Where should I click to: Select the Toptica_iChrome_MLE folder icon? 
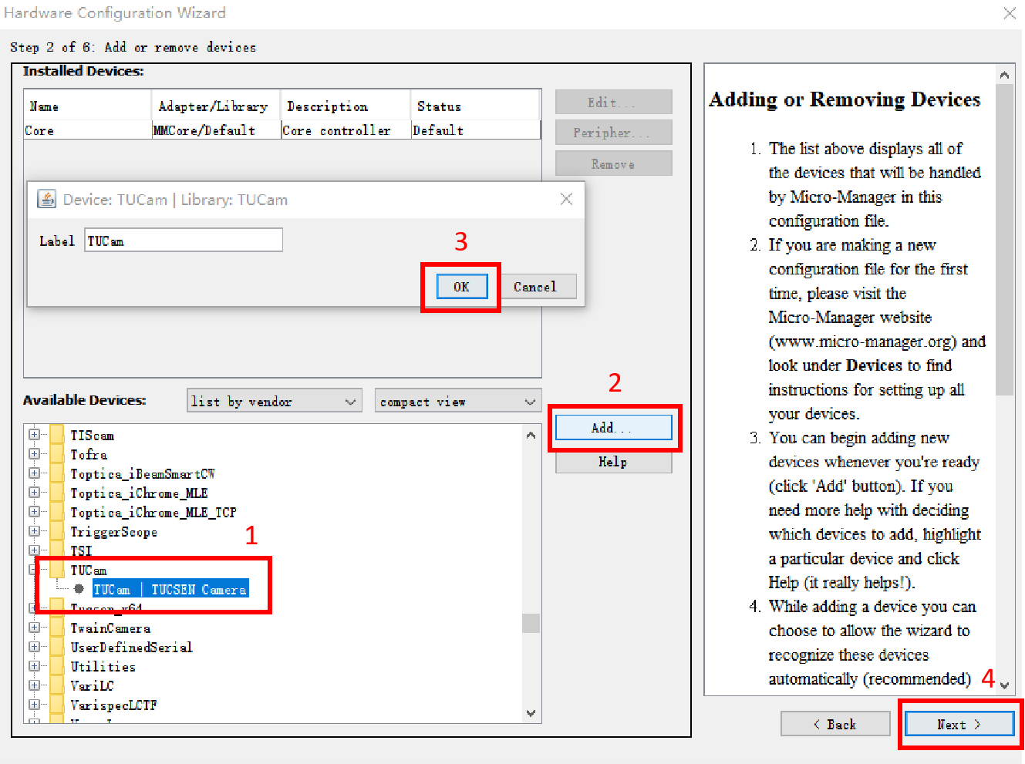coord(57,493)
